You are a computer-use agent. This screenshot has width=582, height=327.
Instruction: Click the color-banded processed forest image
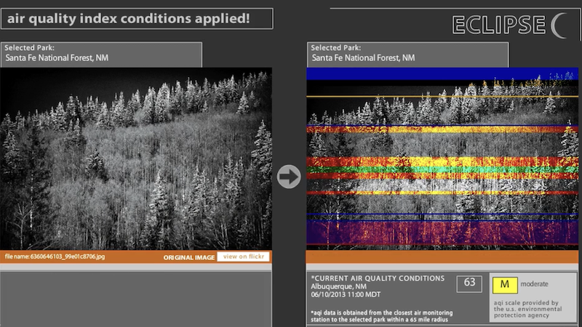point(442,158)
